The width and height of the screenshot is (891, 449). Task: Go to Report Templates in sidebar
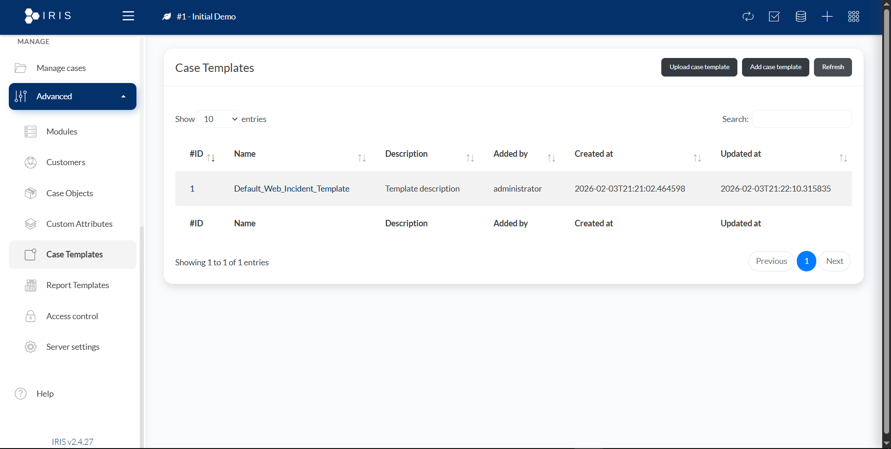point(77,285)
